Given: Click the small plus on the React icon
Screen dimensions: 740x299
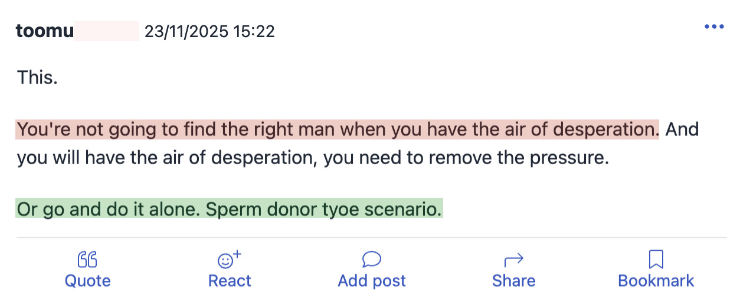Looking at the screenshot, I should click(x=237, y=254).
